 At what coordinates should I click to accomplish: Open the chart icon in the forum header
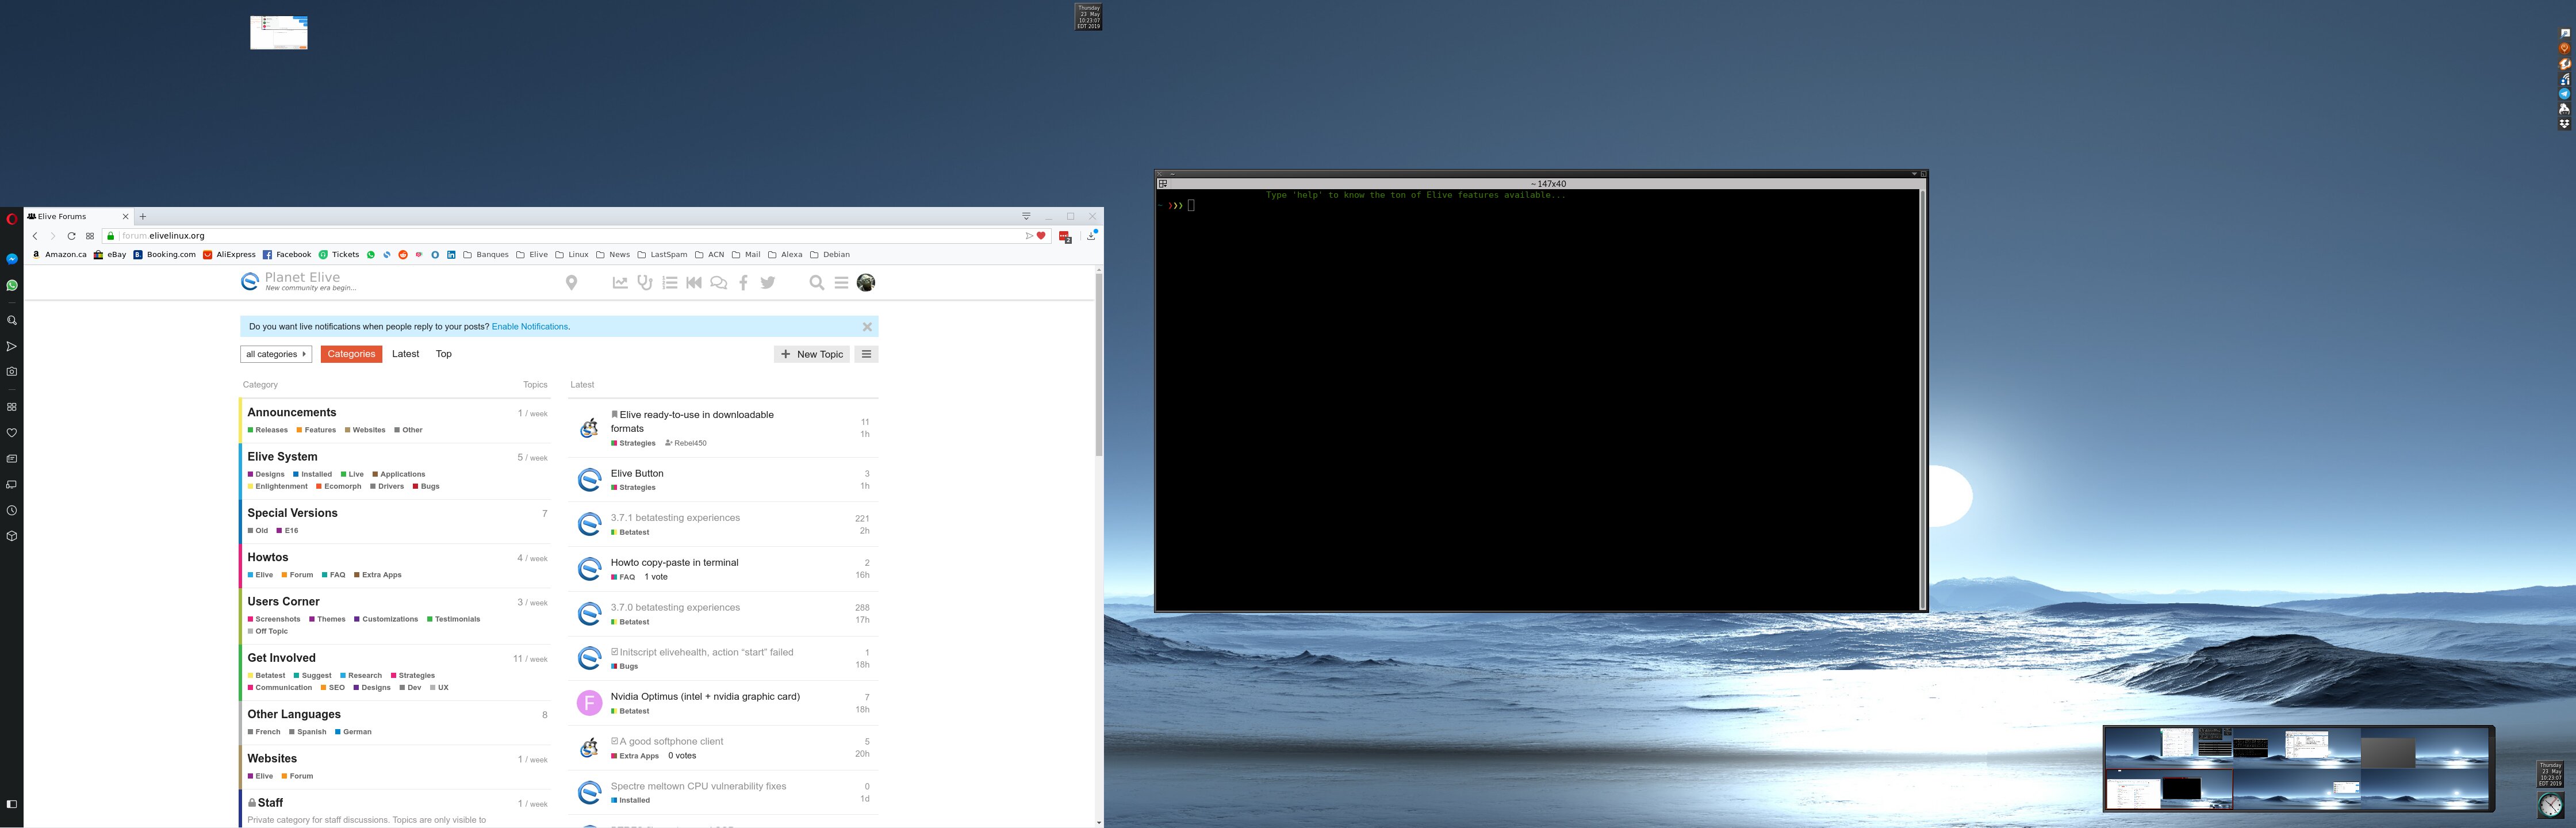[x=620, y=283]
